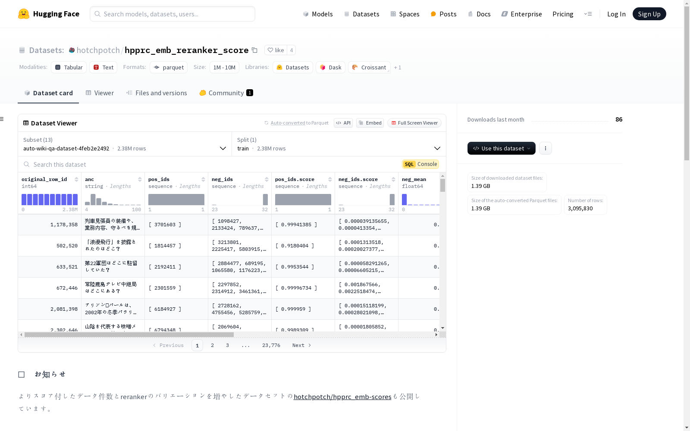Open the API button
This screenshot has height=431, width=690.
pyautogui.click(x=343, y=123)
